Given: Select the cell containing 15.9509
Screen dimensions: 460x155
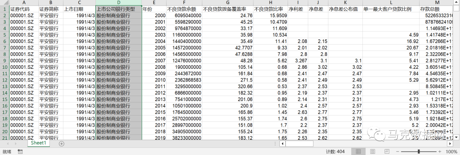Looking at the screenshot, I should click(x=270, y=15).
